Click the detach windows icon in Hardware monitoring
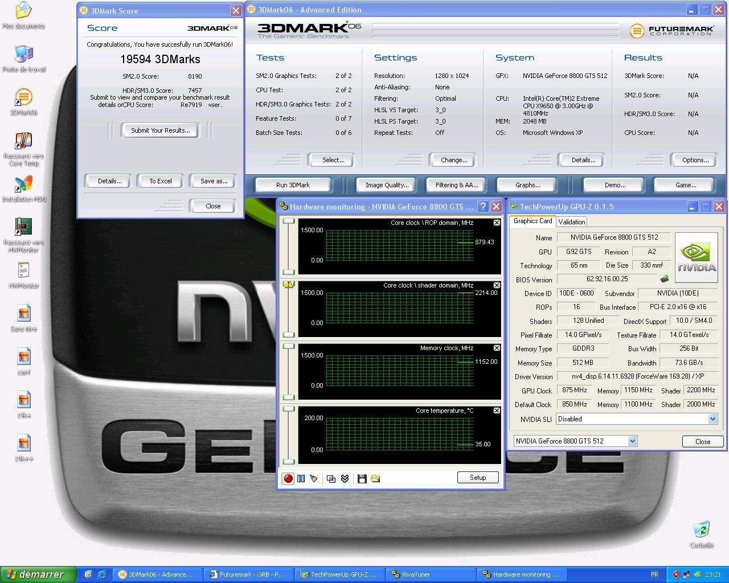 point(331,479)
